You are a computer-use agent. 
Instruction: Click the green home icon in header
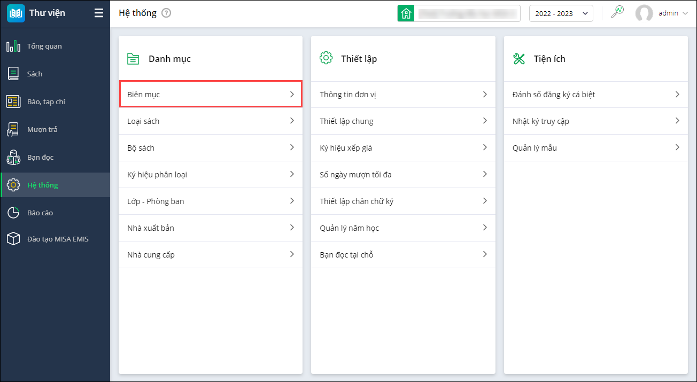click(406, 13)
